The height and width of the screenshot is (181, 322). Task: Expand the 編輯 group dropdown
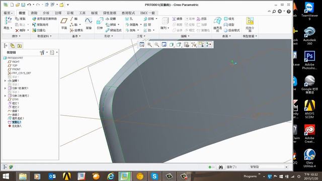pyautogui.click(x=185, y=36)
